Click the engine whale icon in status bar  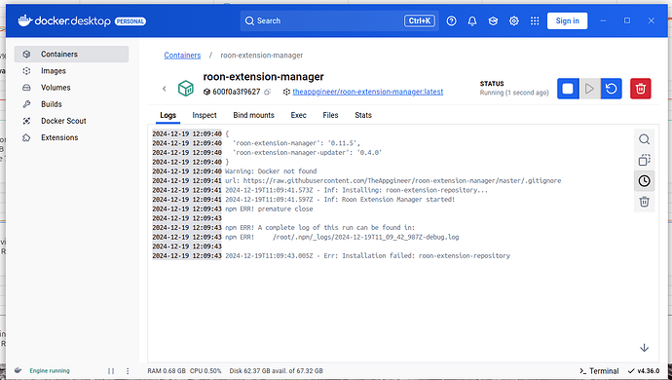coord(18,370)
